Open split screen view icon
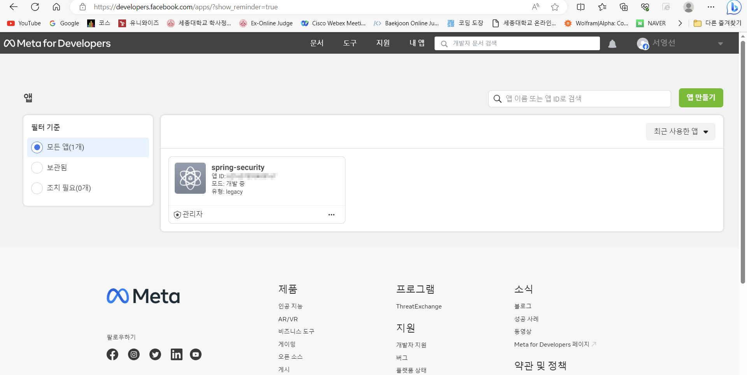The height and width of the screenshot is (375, 747). pyautogui.click(x=580, y=7)
